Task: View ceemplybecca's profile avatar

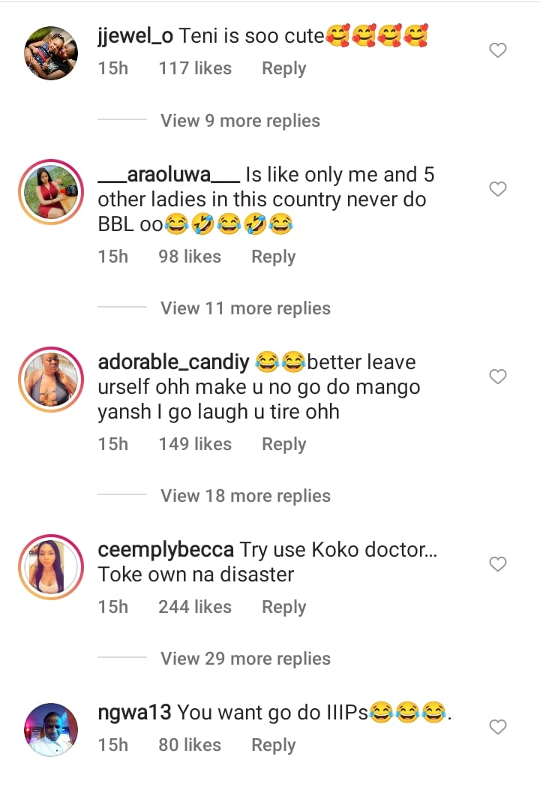Action: pyautogui.click(x=51, y=566)
